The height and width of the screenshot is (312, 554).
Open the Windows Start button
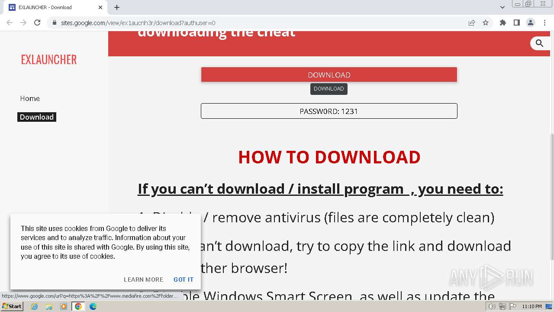pyautogui.click(x=12, y=306)
